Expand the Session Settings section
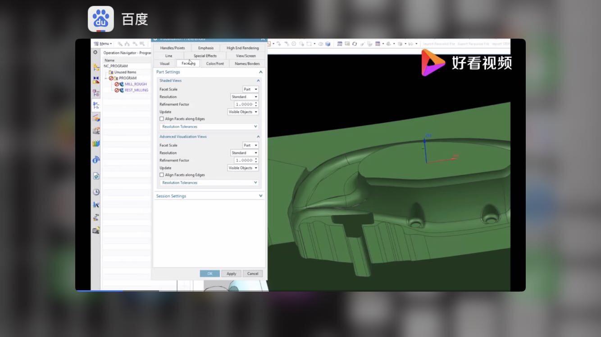 tap(260, 196)
